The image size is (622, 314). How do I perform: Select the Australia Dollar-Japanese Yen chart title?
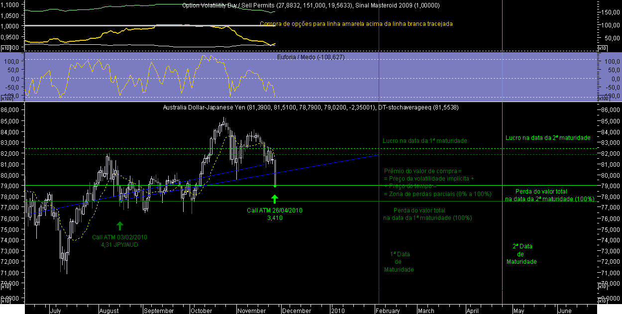(x=311, y=107)
